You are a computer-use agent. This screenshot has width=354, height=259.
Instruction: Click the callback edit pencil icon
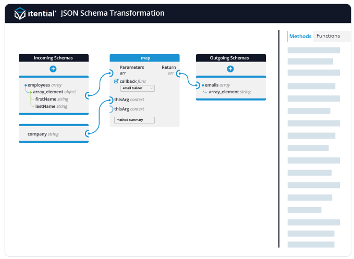point(116,81)
